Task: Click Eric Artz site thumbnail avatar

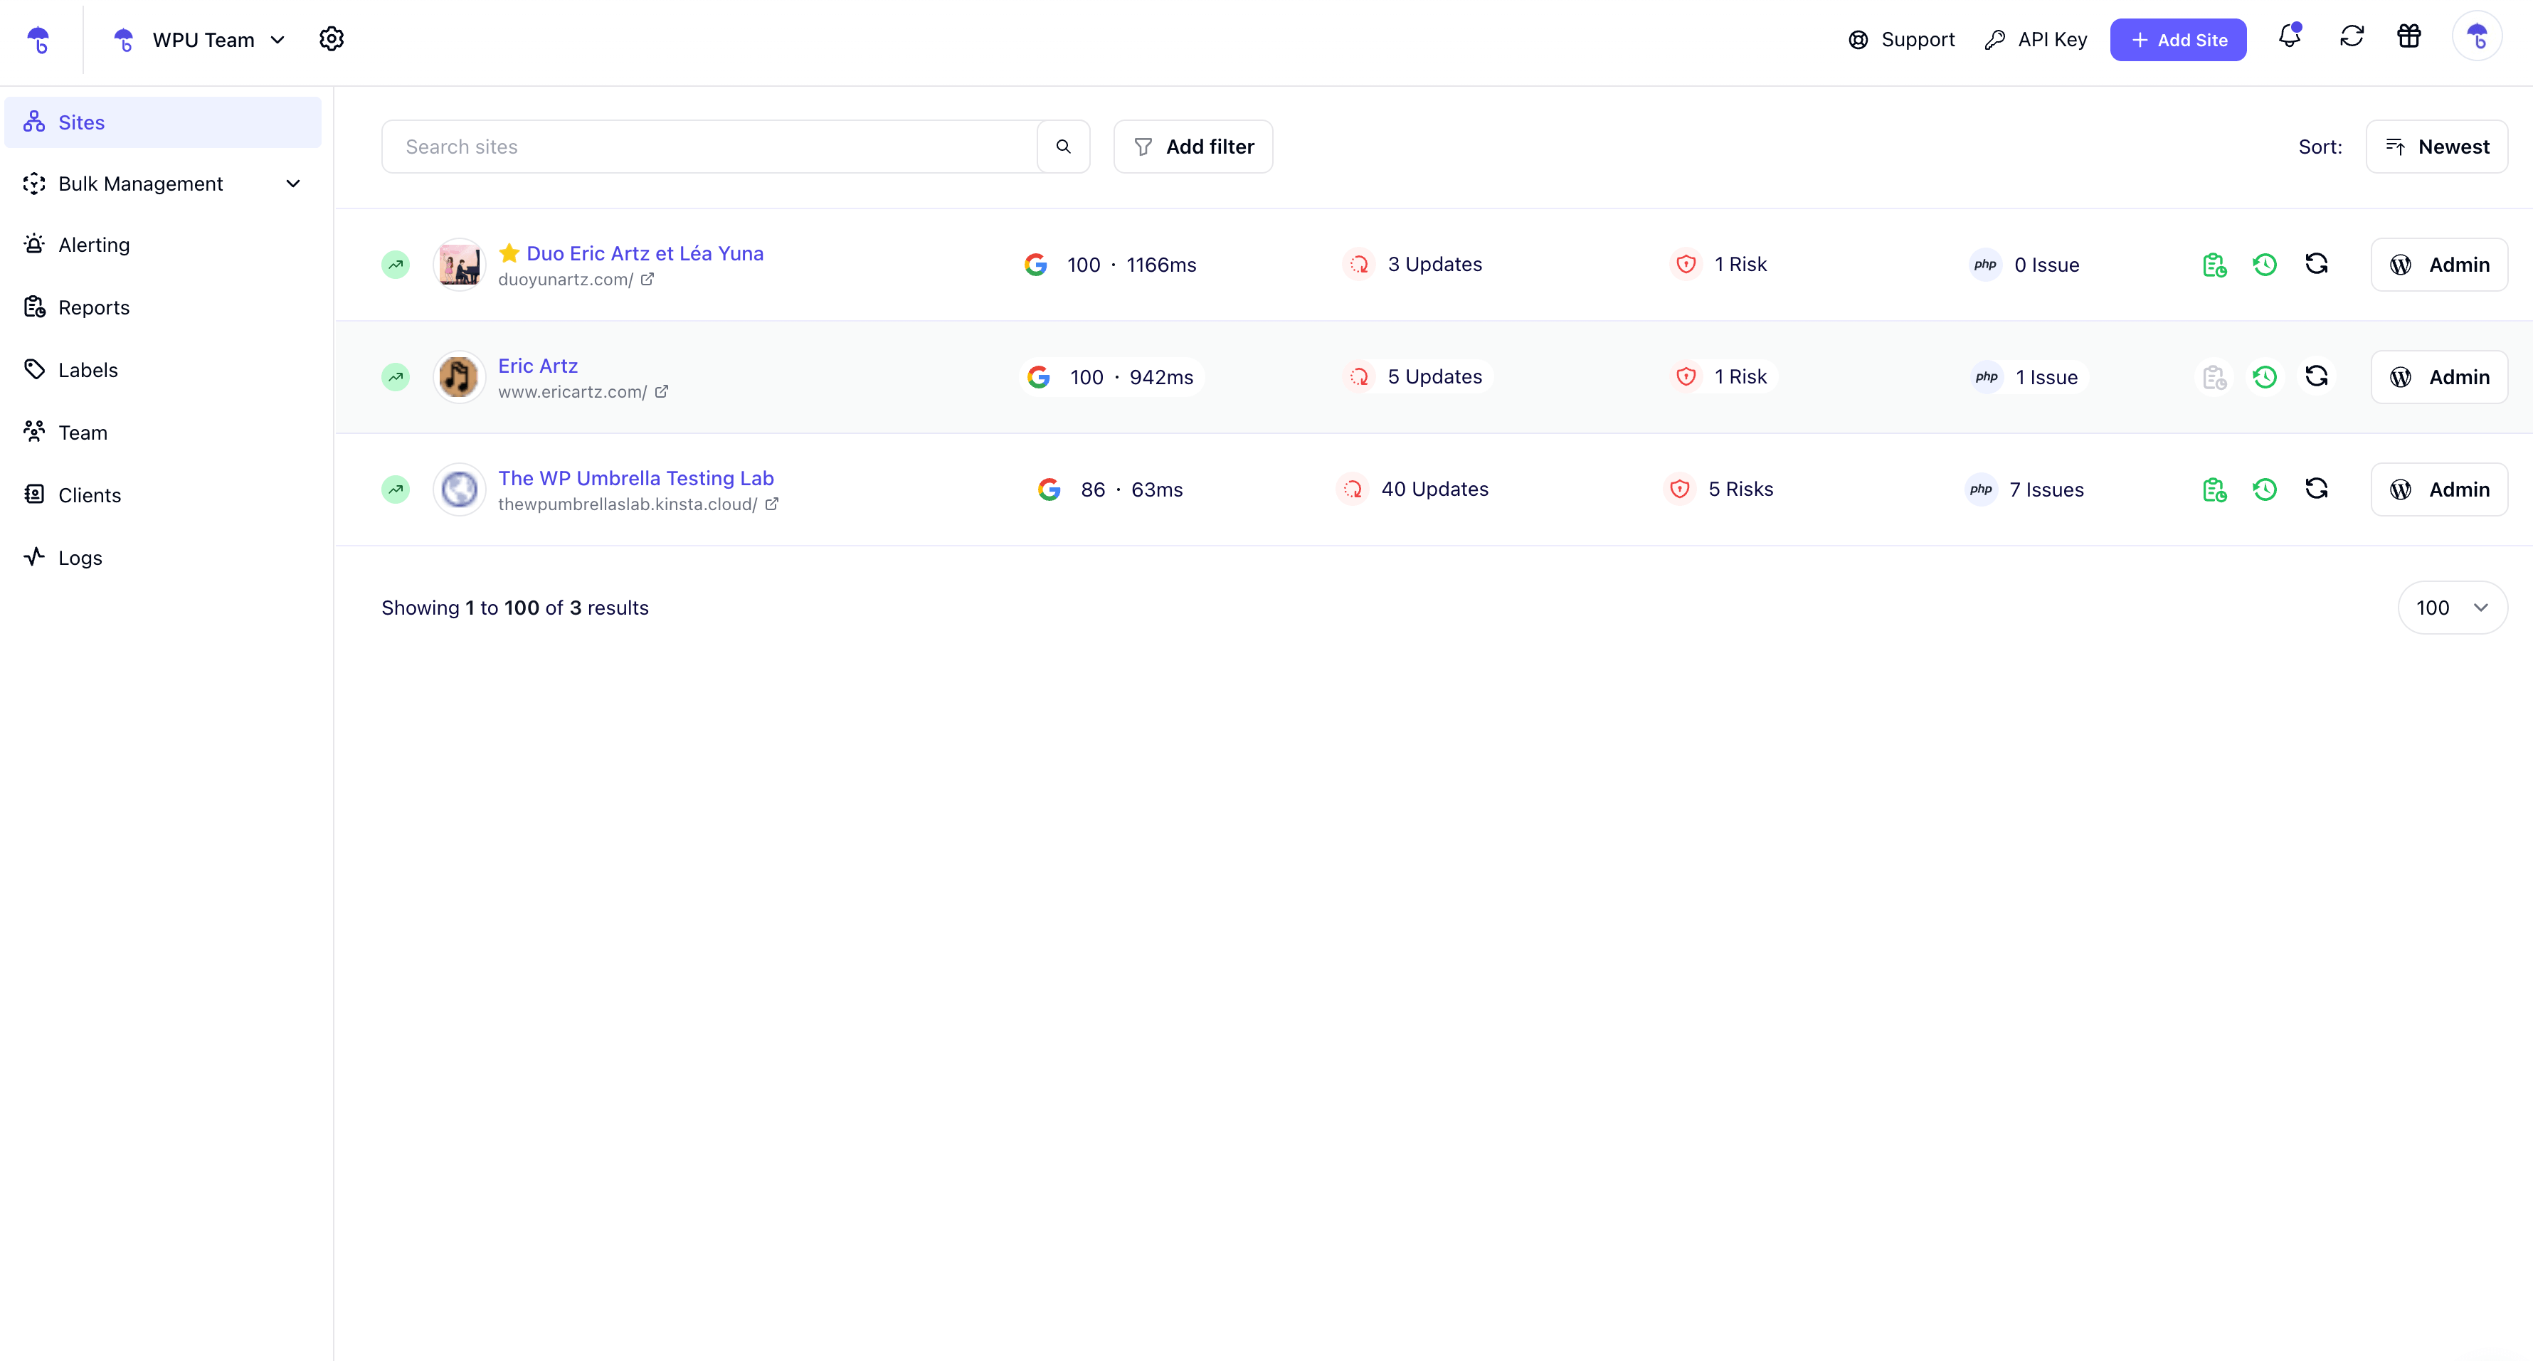Action: 458,376
